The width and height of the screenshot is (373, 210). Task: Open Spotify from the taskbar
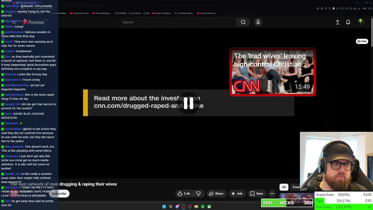tap(203, 206)
